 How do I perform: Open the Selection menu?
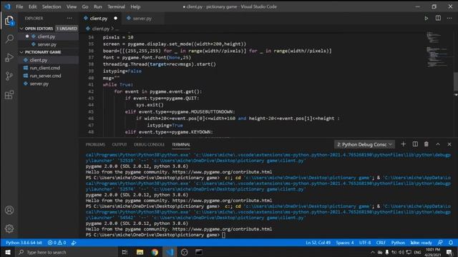(x=52, y=6)
